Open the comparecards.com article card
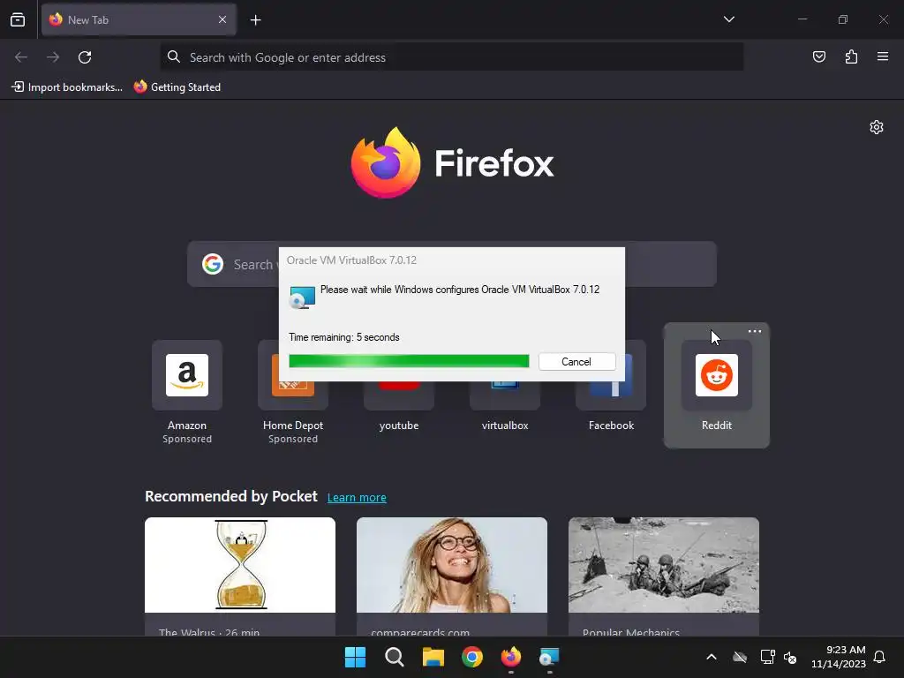Screen dimensions: 904x678 452,576
